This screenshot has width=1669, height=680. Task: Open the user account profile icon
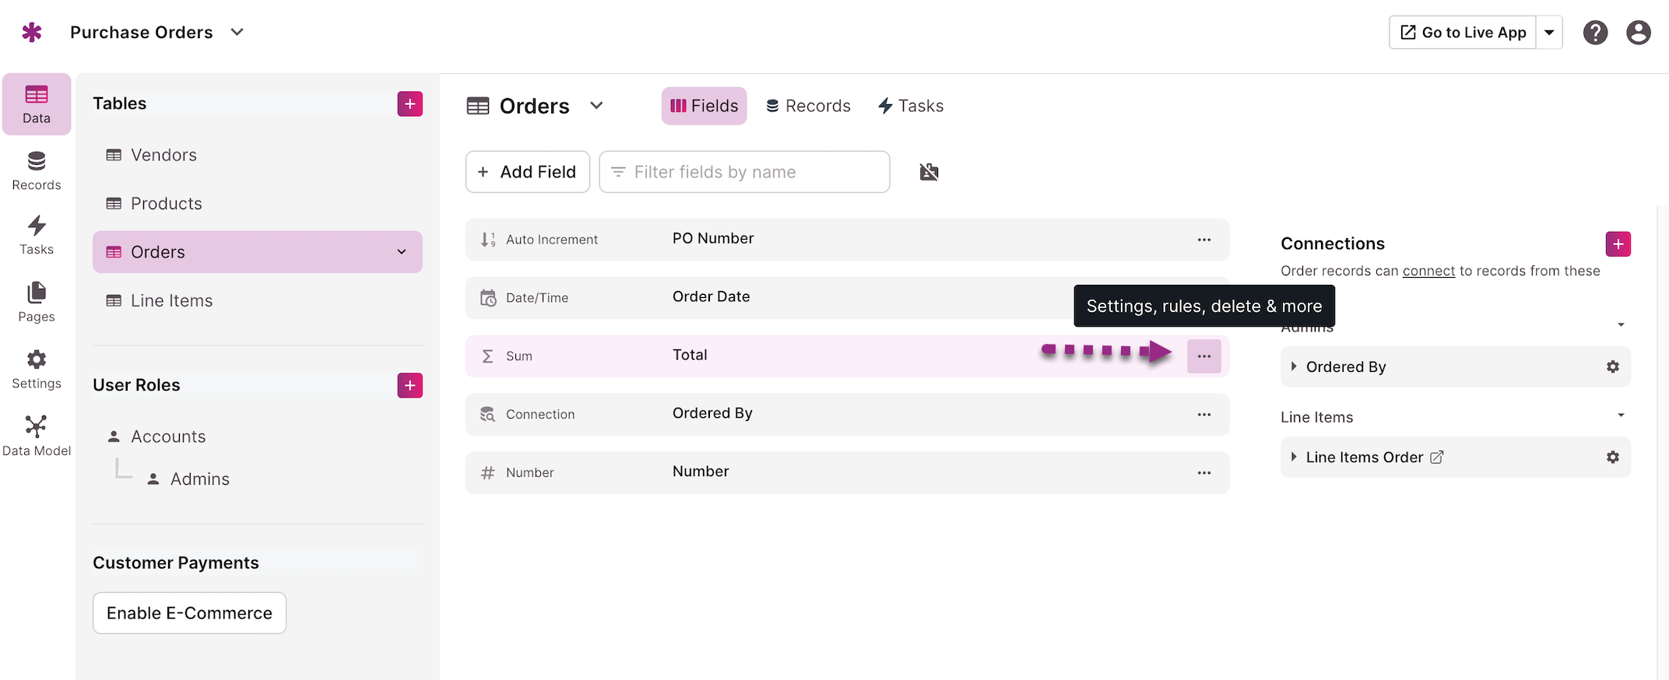point(1639,33)
